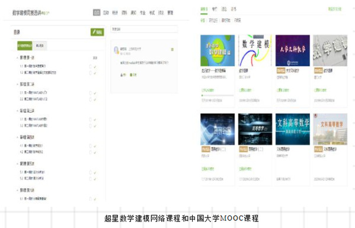This screenshot has height=228, width=355.
Task: Select the gray tab beside the green catalog tab
Action: (x=40, y=46)
